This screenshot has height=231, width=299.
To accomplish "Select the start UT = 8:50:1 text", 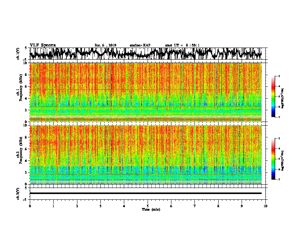I will click(182, 45).
